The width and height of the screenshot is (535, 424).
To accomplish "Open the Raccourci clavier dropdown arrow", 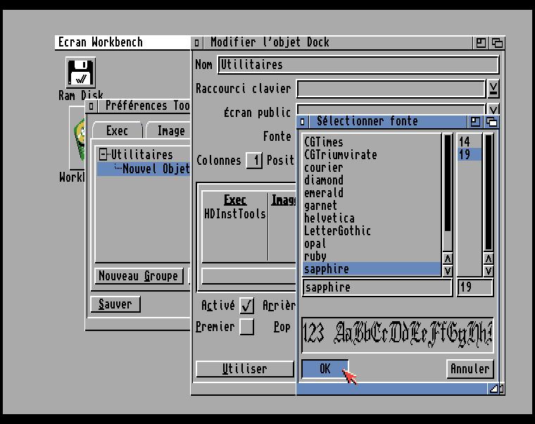I will coord(493,89).
